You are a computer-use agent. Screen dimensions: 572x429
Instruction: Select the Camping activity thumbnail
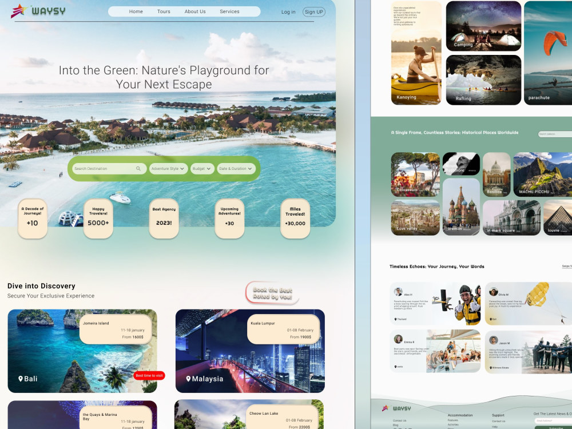[x=483, y=26]
